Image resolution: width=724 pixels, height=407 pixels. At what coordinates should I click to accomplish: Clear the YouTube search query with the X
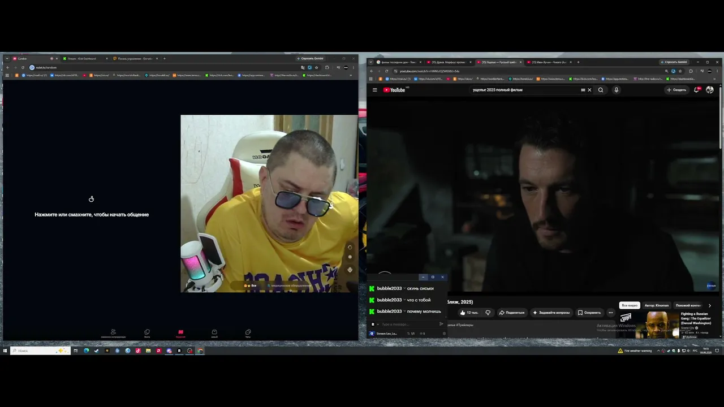(589, 90)
